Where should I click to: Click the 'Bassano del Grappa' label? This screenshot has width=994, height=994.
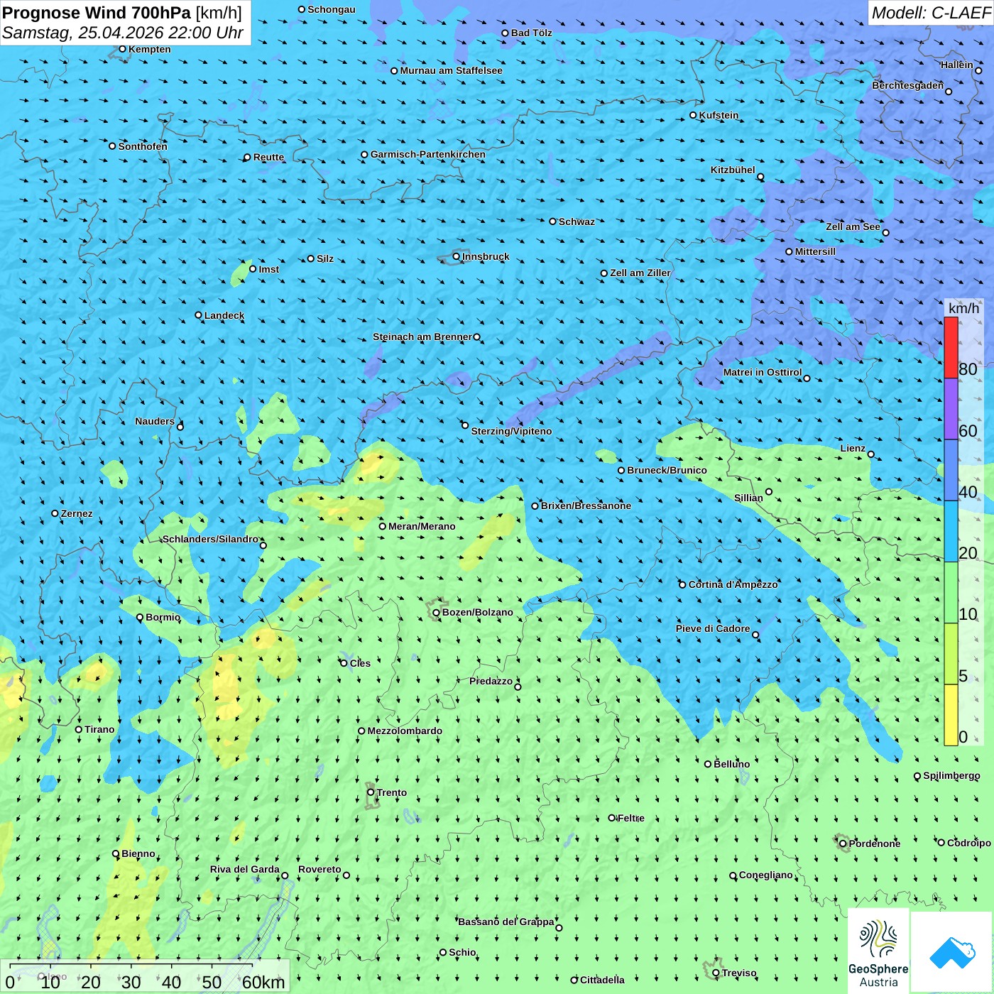coord(506,922)
